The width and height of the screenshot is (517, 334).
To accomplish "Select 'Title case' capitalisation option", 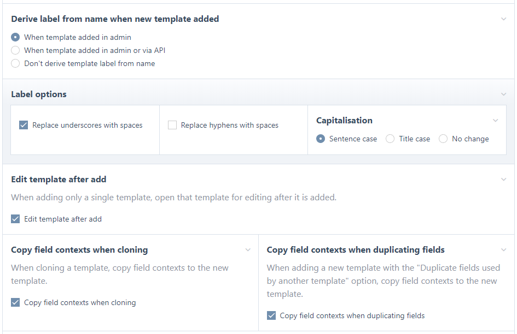I will 390,139.
